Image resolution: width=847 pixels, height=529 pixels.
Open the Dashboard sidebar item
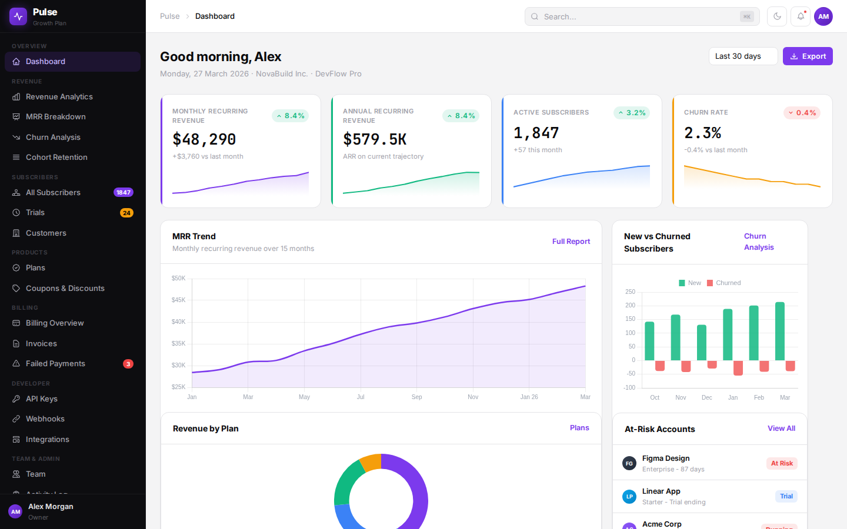pos(73,62)
